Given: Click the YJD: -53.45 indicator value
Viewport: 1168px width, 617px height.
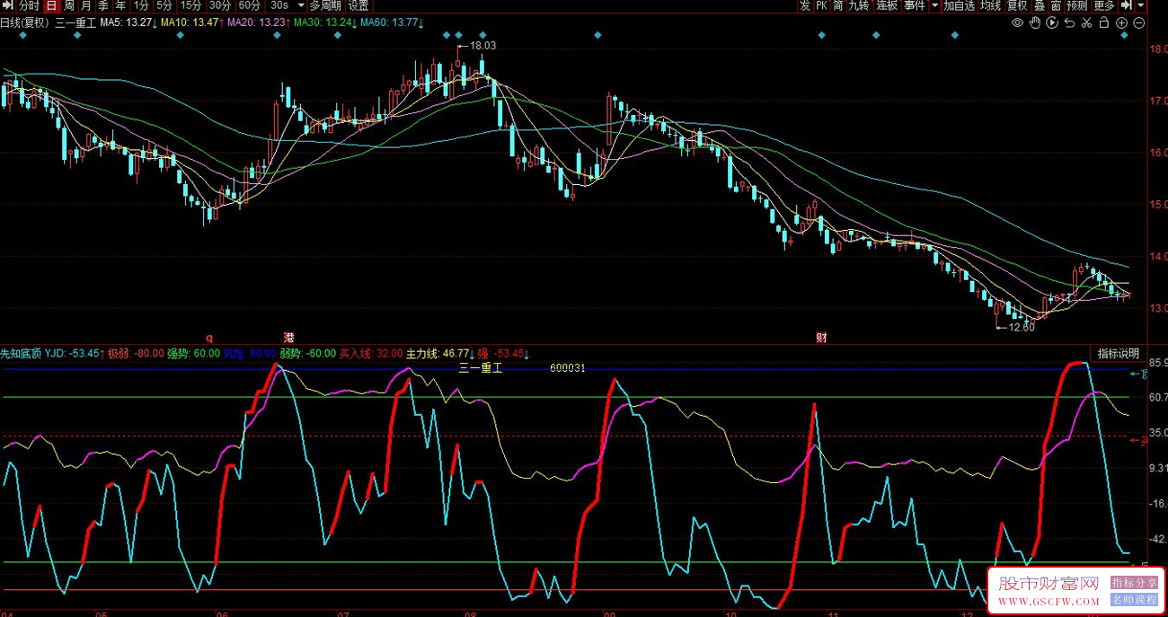Looking at the screenshot, I should coord(75,354).
